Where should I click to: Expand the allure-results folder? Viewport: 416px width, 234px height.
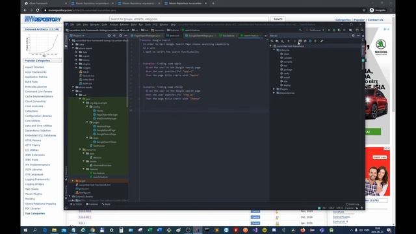coord(73,87)
